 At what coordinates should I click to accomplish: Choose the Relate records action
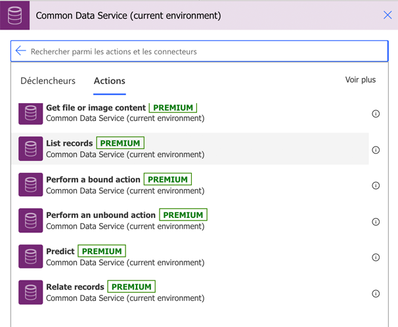tap(190, 292)
